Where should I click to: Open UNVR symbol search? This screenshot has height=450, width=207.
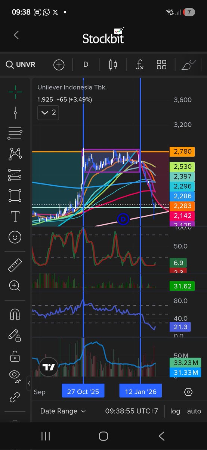pos(21,65)
